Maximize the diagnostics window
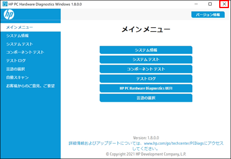The height and width of the screenshot is (159, 231). point(210,4)
